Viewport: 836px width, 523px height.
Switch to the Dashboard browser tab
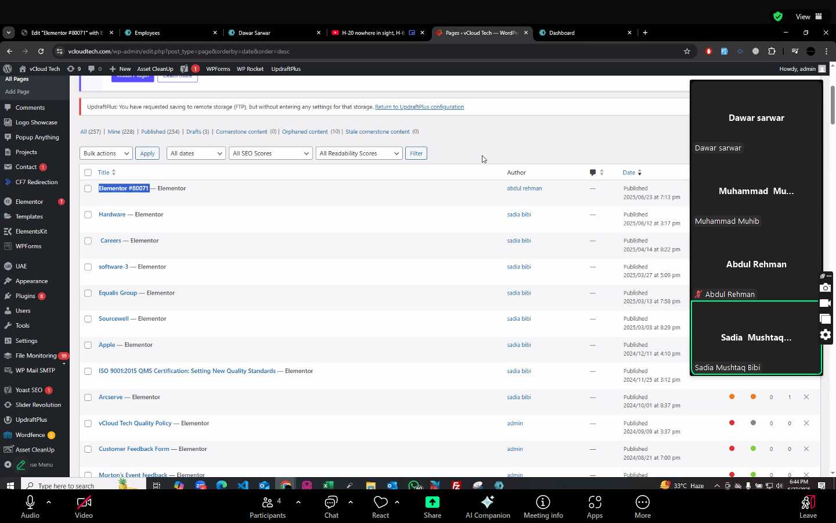(x=585, y=33)
